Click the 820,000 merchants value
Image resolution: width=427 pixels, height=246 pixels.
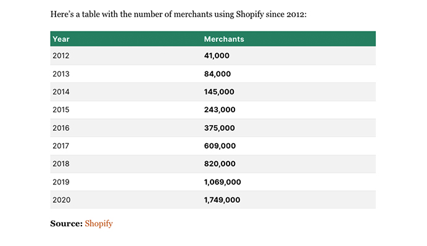(x=220, y=164)
